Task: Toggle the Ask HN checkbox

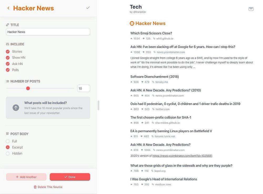Action: 8,64
